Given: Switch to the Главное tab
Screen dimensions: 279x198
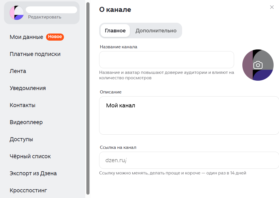Looking at the screenshot, I should [x=115, y=31].
